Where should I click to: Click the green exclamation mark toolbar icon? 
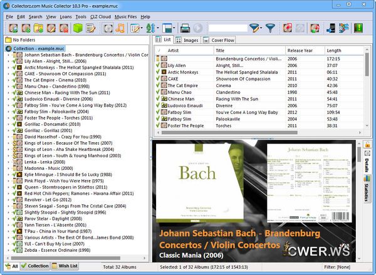[358, 28]
